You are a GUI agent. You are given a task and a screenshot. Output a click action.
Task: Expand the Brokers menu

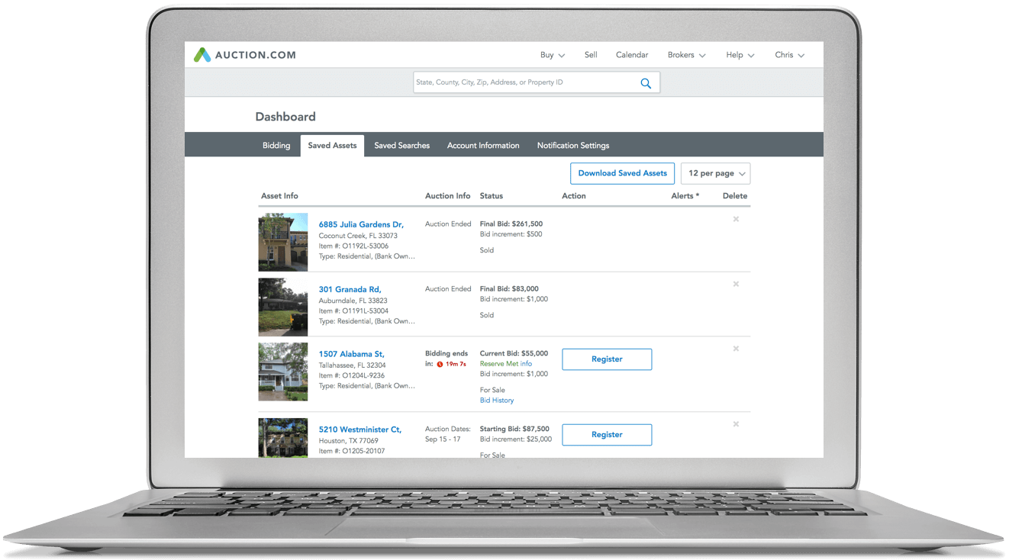tap(686, 55)
